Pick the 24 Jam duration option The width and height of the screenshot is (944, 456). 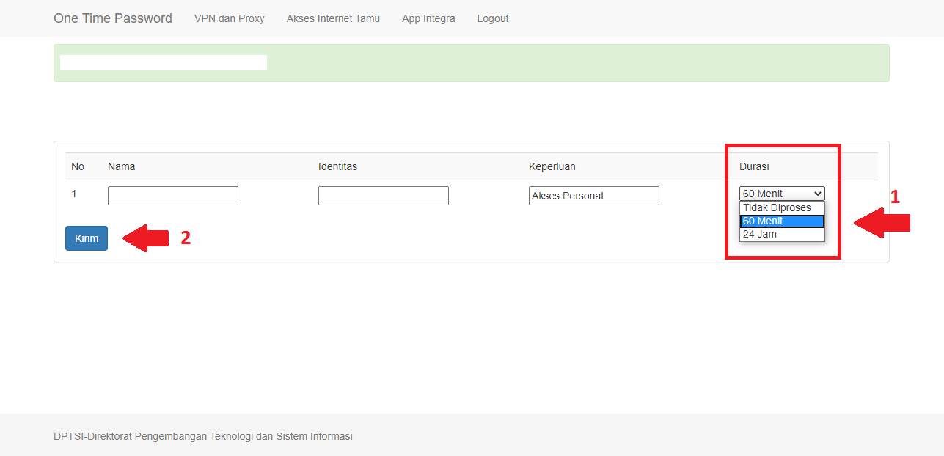point(760,235)
